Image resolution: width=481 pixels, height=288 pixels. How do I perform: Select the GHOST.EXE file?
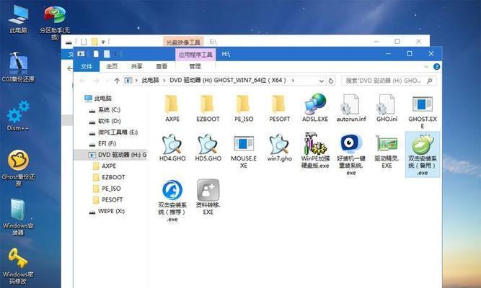[423, 112]
